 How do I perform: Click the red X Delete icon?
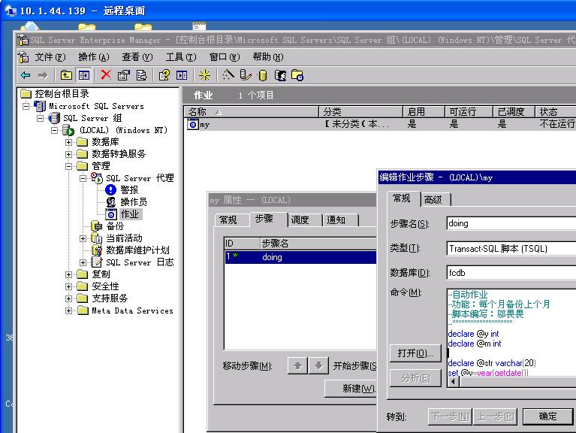tap(106, 75)
